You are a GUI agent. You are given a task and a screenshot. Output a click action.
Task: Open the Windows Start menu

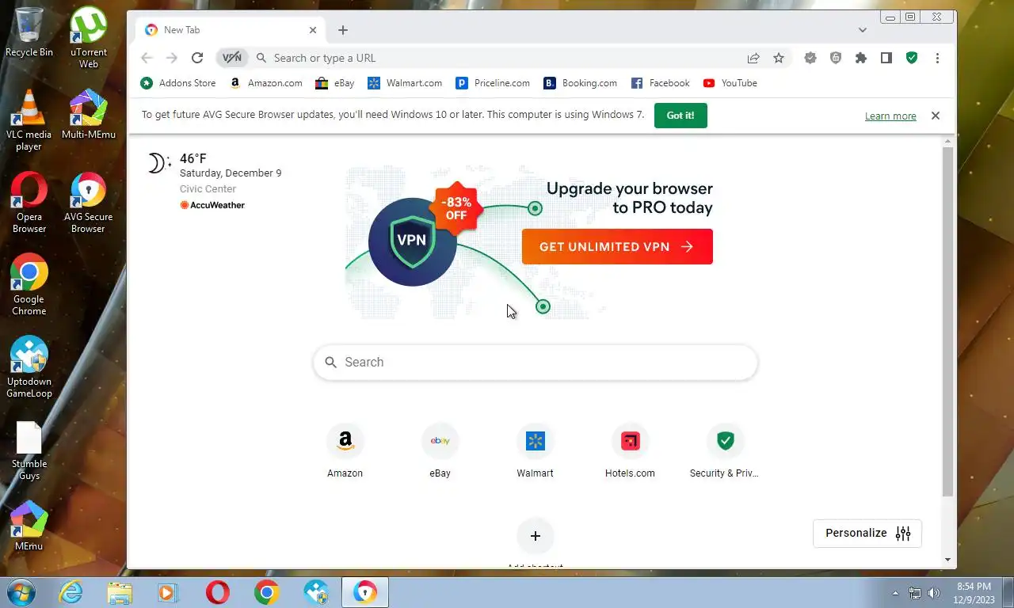click(21, 592)
